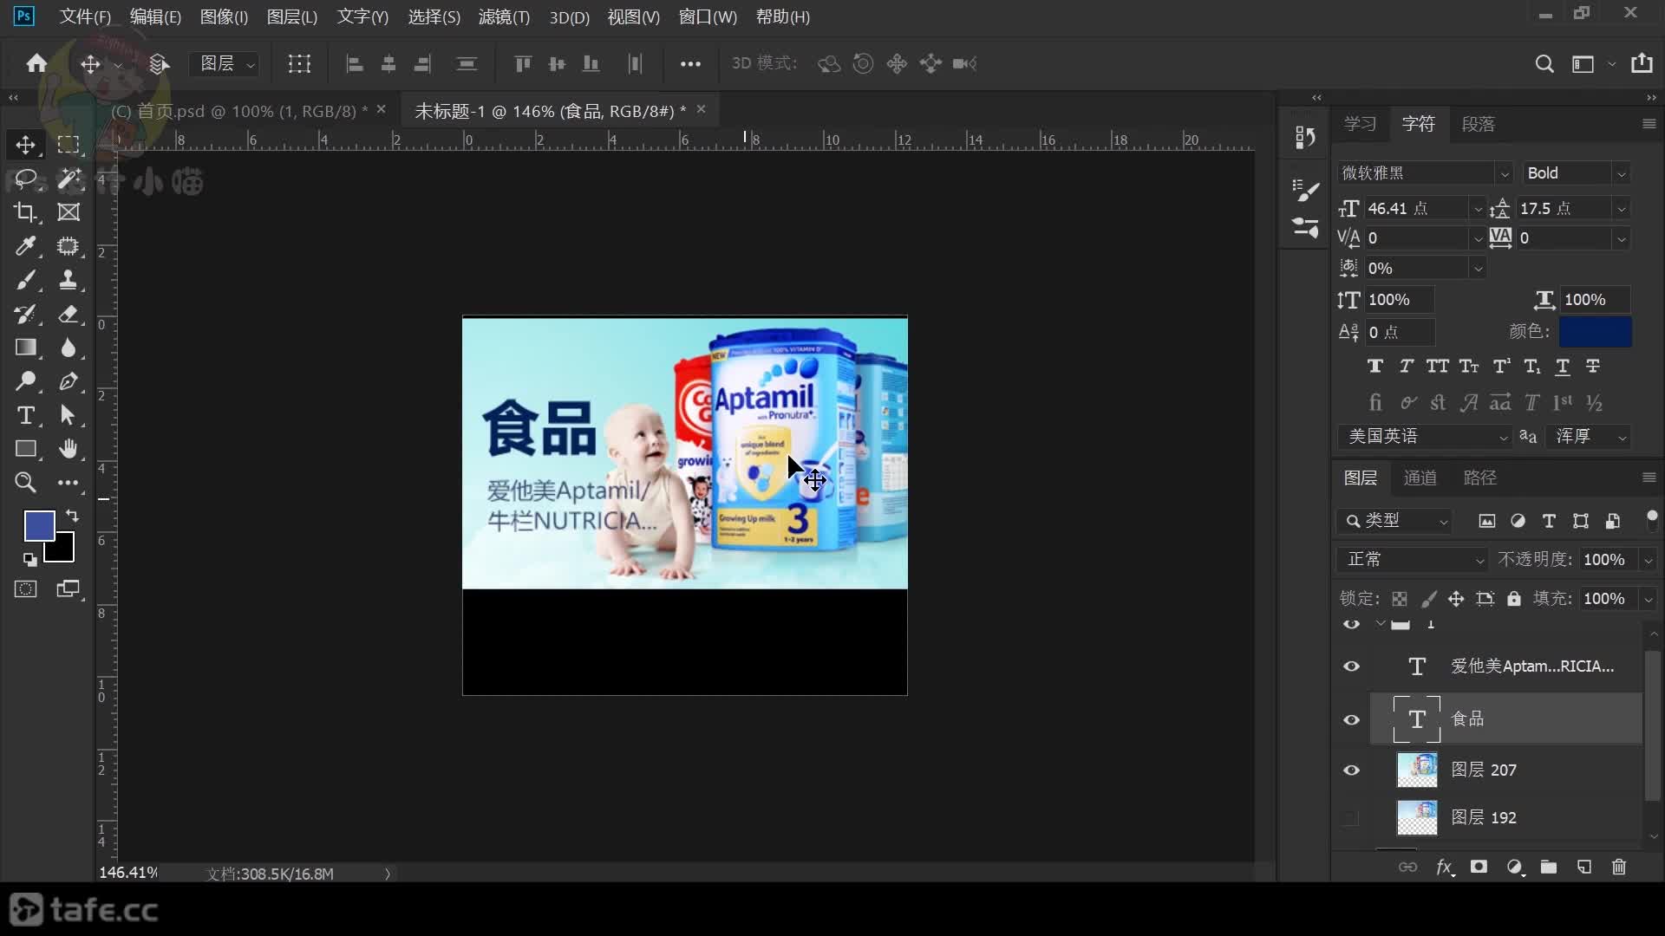Open the 学习 panel tab
1665x936 pixels.
point(1360,124)
